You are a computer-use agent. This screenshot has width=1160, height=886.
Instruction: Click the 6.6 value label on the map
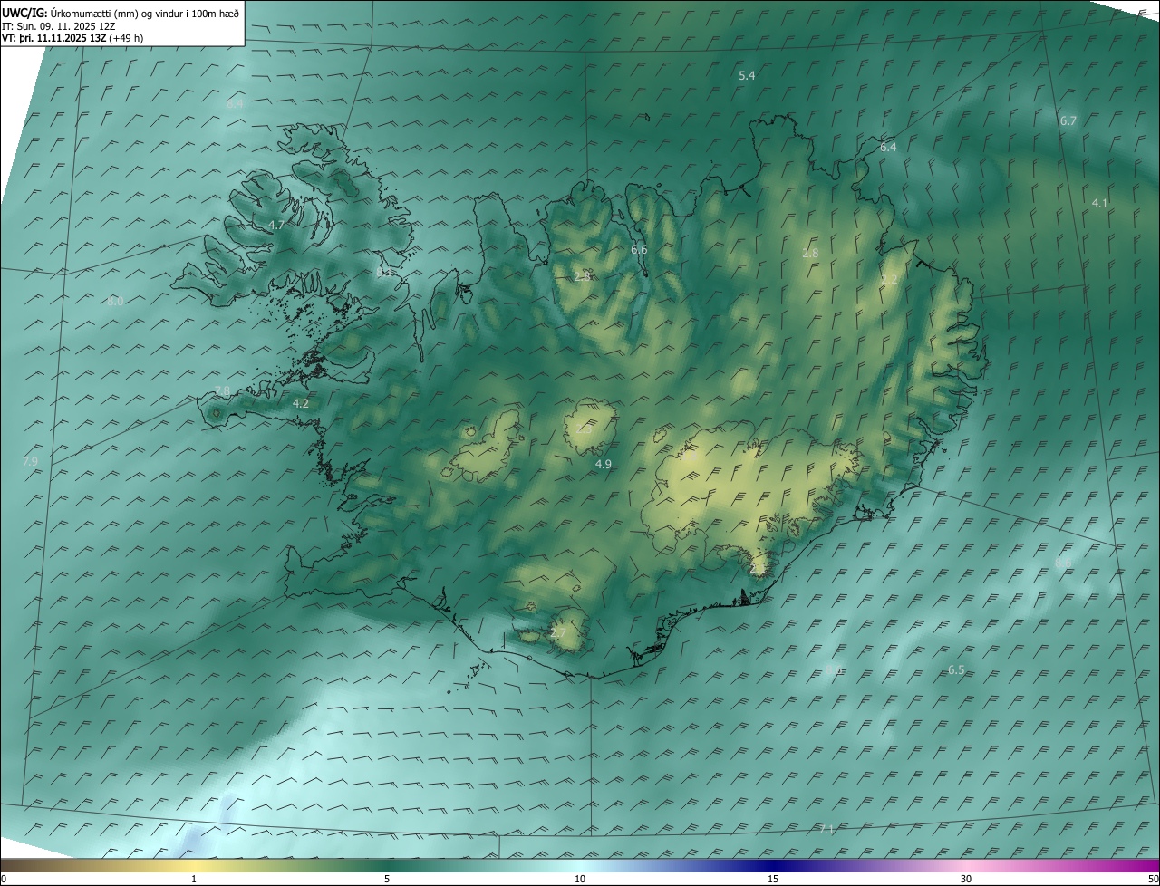click(639, 249)
